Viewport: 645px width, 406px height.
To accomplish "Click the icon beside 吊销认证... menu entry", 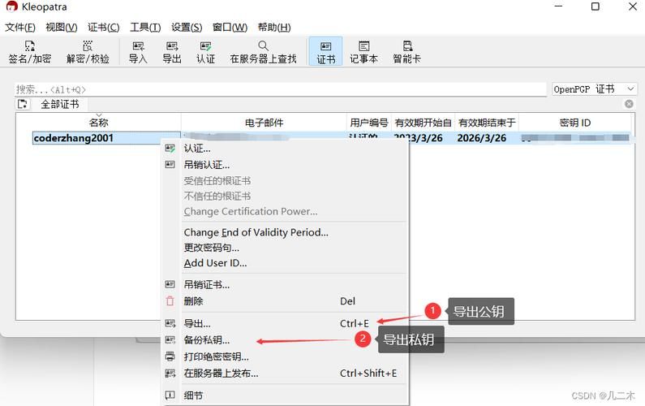I will 170,165.
